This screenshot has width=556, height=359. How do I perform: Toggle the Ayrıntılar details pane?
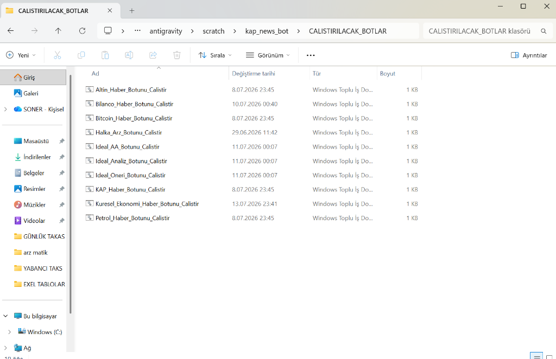[x=529, y=55]
